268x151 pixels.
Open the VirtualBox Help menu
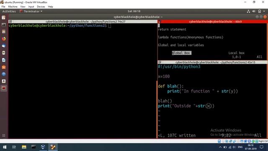(50, 7)
